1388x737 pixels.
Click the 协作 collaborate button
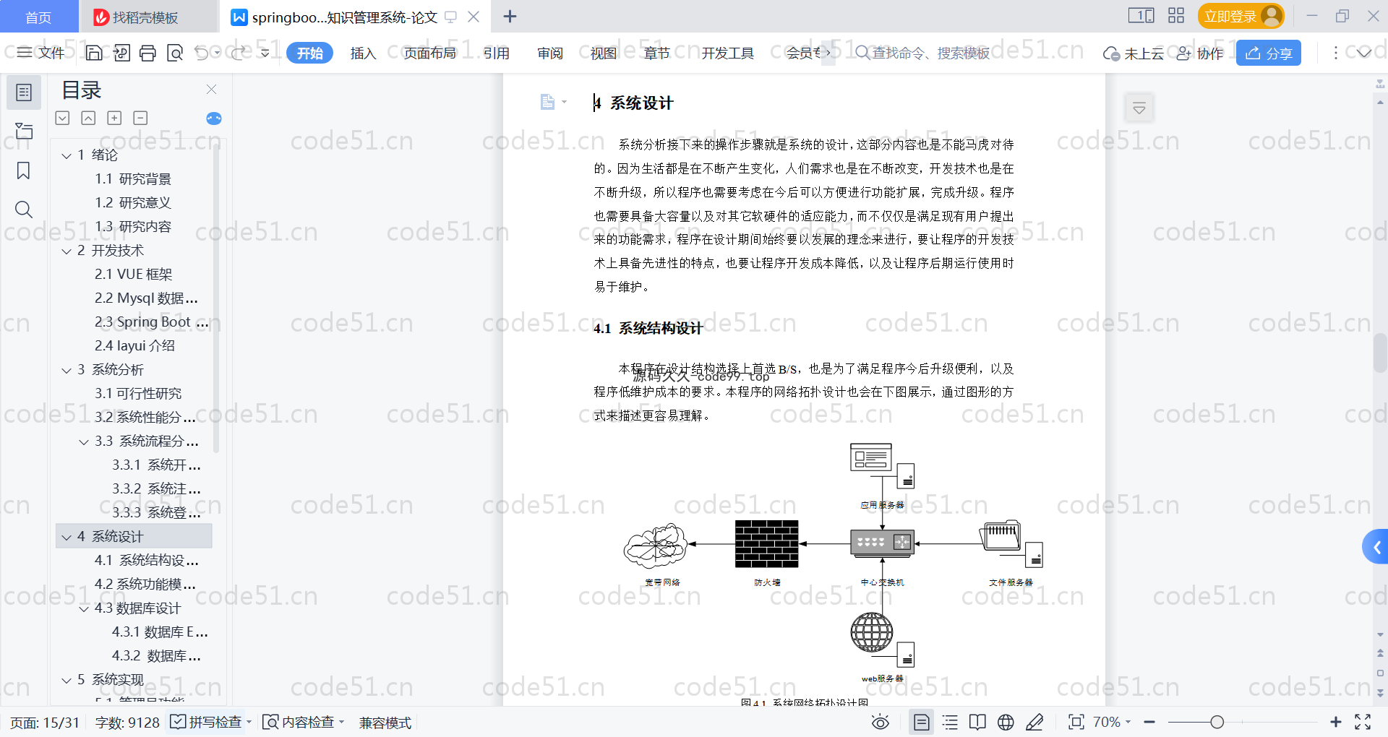[x=1200, y=53]
